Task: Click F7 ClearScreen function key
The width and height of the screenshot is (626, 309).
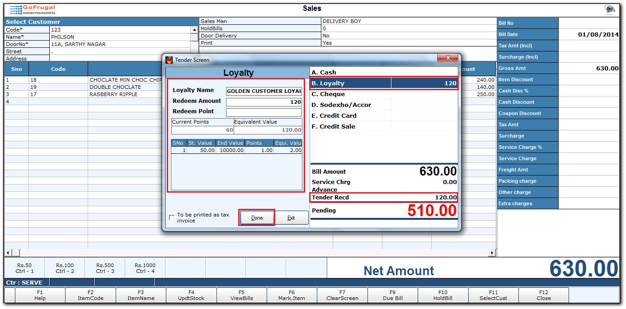Action: click(x=342, y=295)
